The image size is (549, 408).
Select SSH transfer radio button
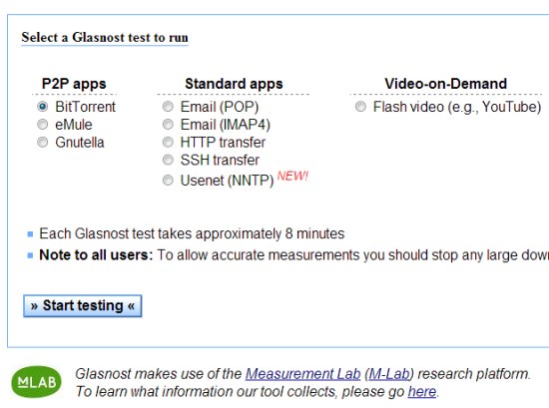[x=168, y=160]
